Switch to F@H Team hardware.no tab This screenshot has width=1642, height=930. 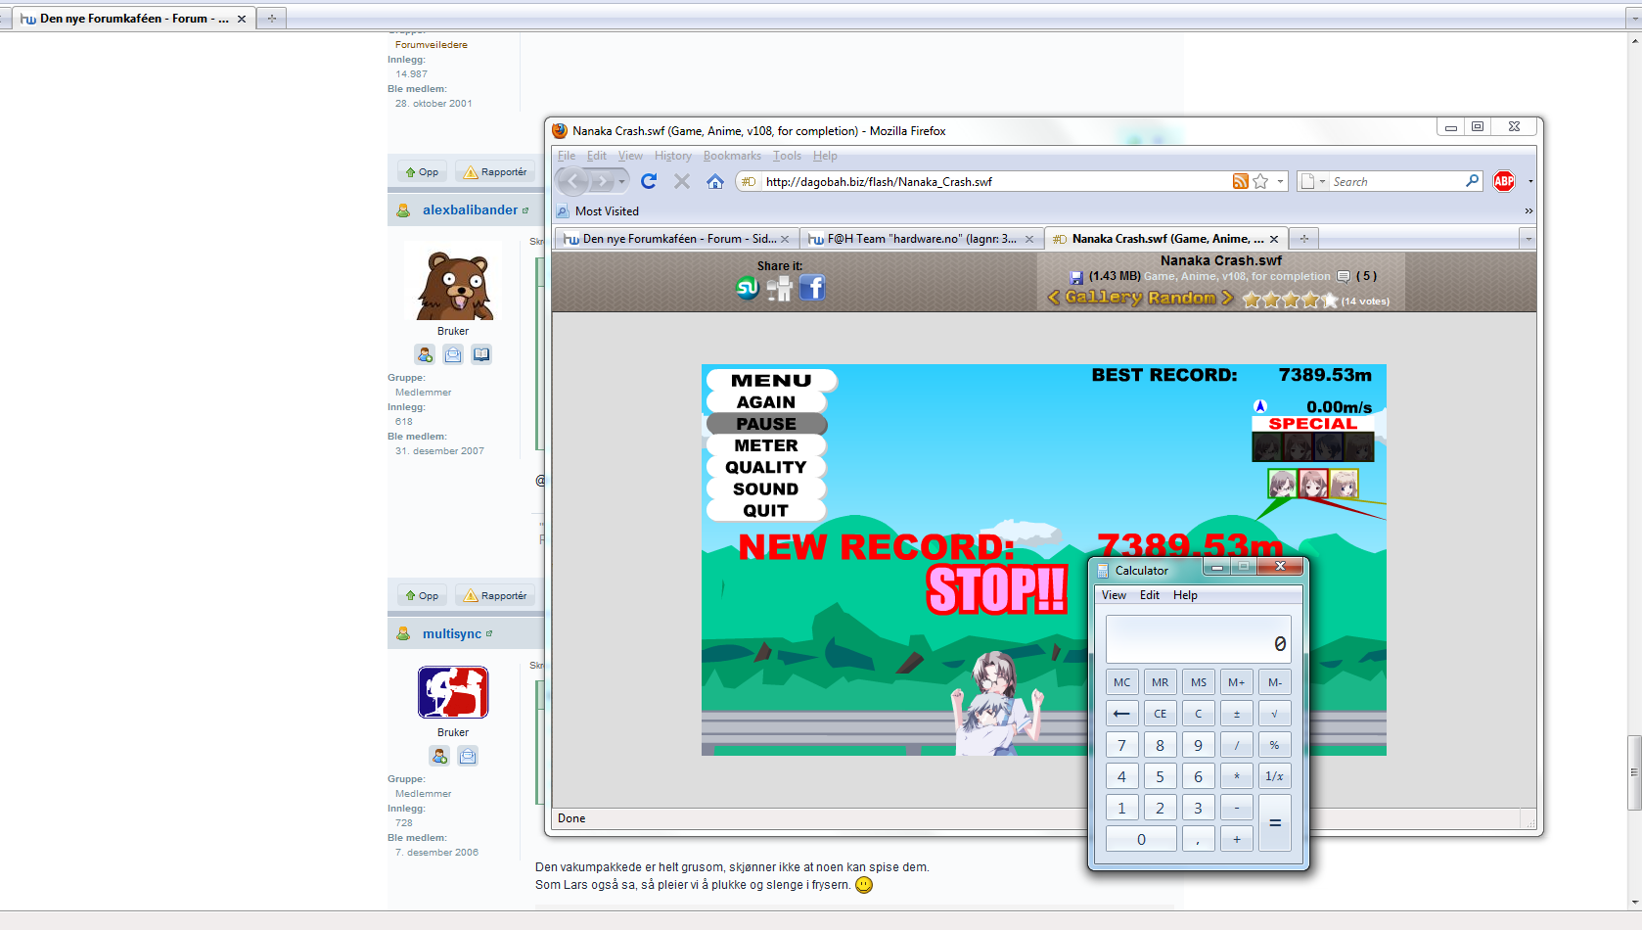921,238
